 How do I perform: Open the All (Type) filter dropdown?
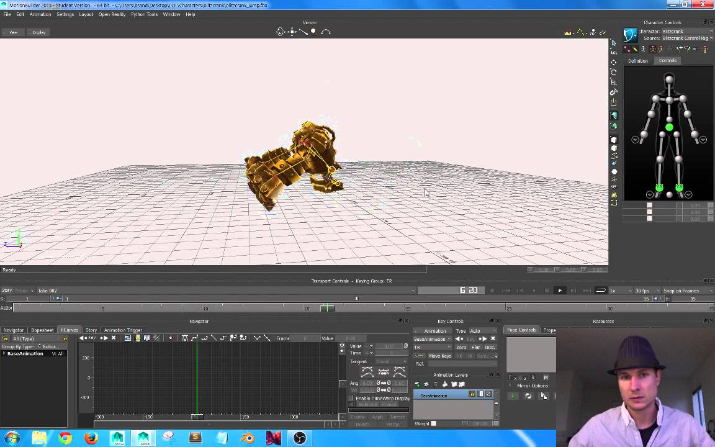tap(38, 338)
